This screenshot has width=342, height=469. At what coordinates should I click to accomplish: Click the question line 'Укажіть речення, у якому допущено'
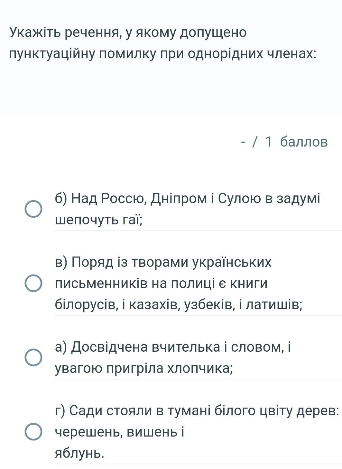tap(128, 32)
